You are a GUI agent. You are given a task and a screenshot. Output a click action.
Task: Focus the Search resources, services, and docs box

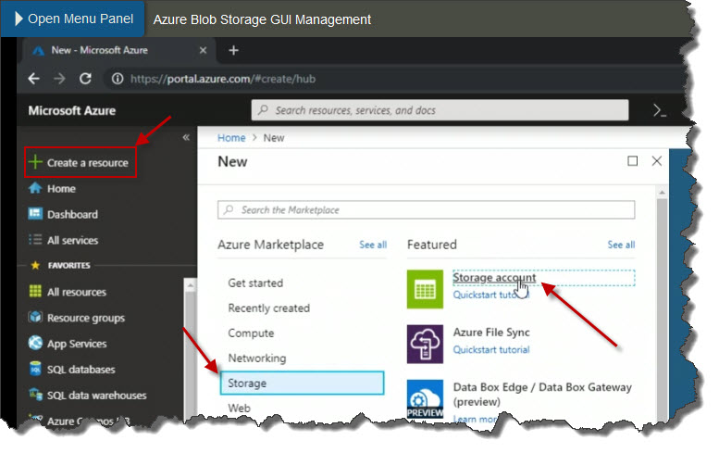coord(440,110)
